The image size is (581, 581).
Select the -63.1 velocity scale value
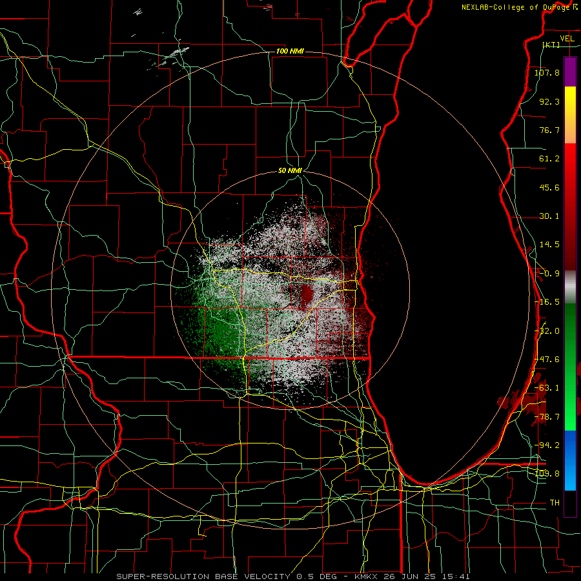tap(547, 388)
